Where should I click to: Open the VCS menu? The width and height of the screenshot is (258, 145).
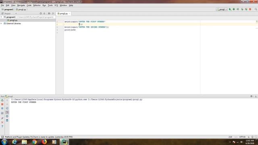[x=56, y=5]
